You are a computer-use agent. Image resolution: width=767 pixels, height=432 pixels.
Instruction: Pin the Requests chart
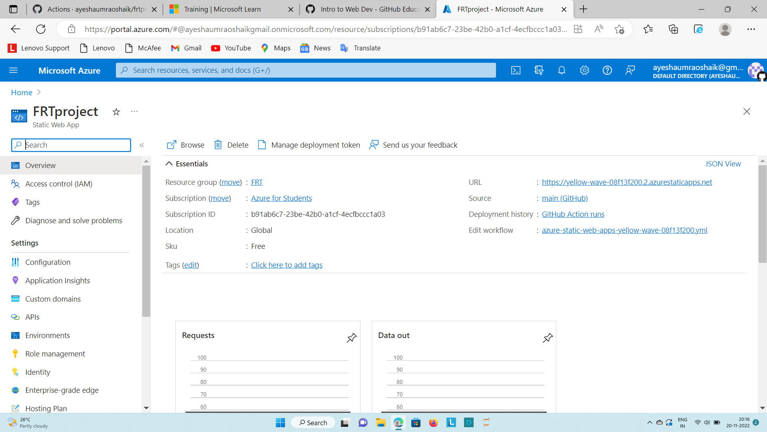click(x=351, y=338)
